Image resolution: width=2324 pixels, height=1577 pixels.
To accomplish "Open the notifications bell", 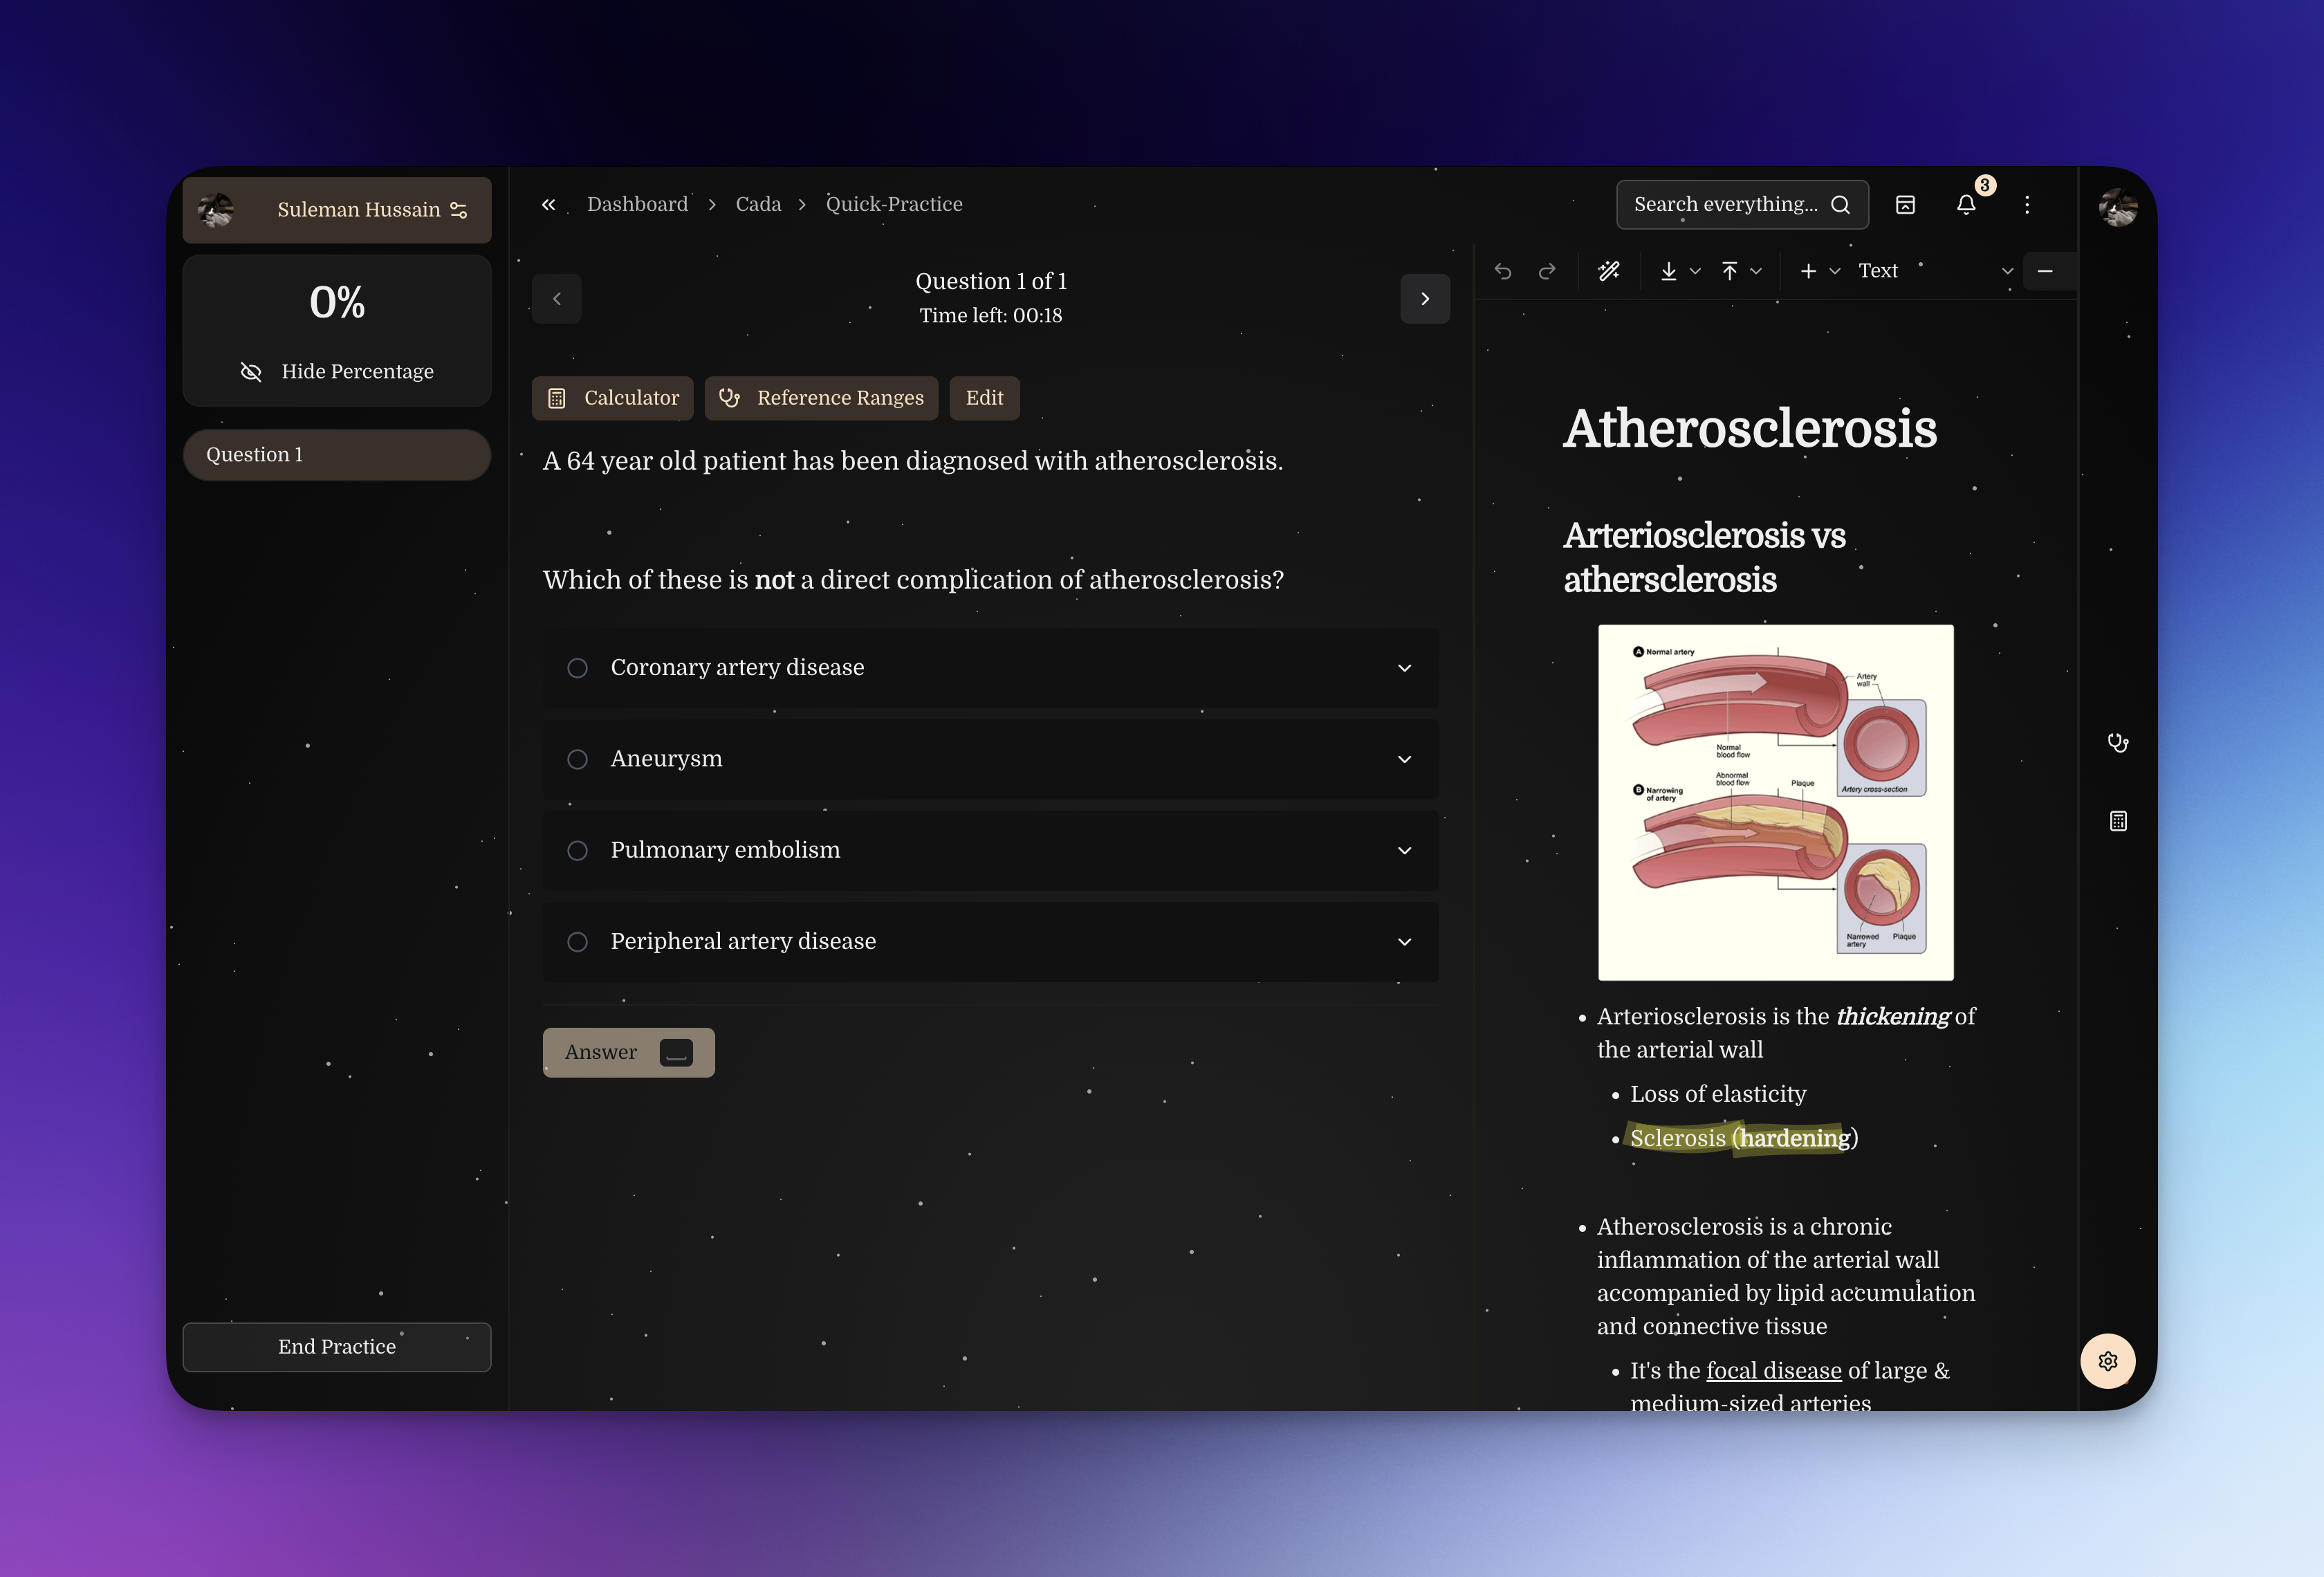I will tap(1966, 205).
